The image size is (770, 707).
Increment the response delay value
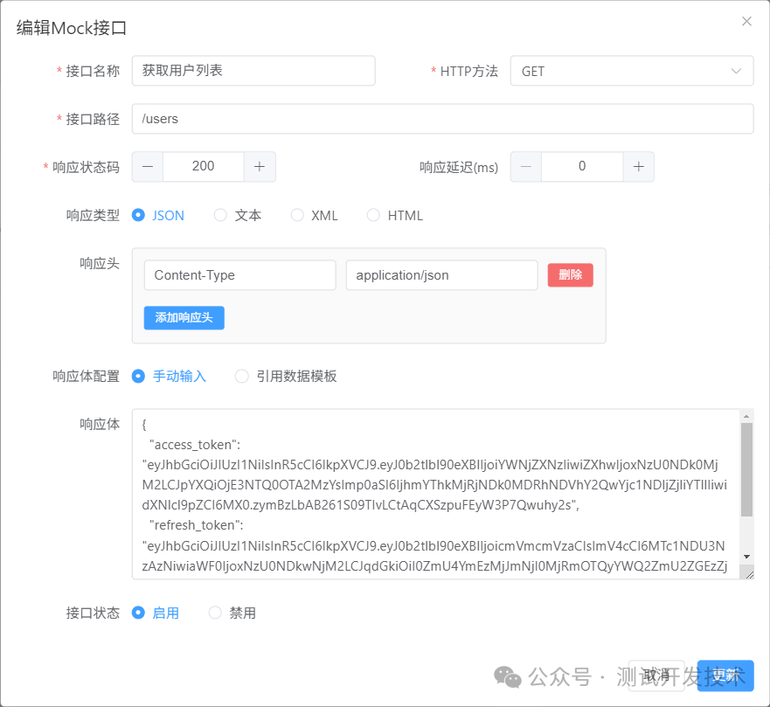(x=637, y=166)
